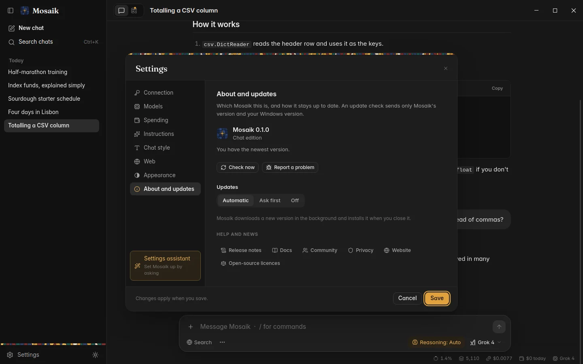Viewport: 583px width, 364px height.
Task: Open Privacy link
Action: [x=361, y=250]
